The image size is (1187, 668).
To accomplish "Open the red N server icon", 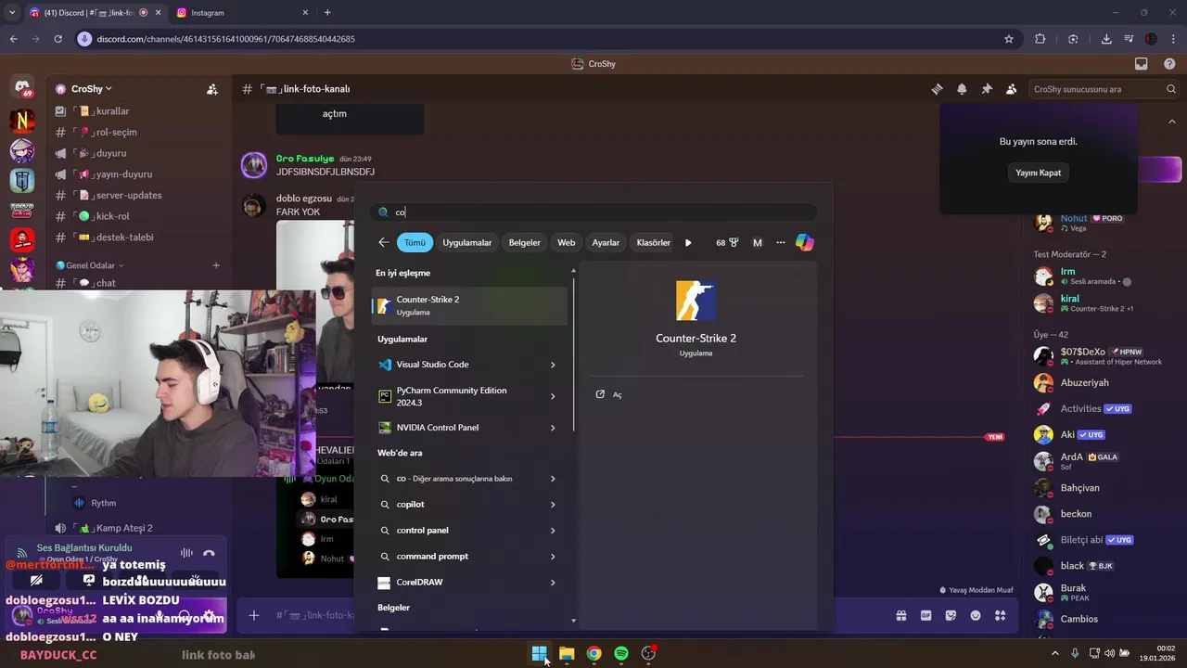I will point(22,121).
